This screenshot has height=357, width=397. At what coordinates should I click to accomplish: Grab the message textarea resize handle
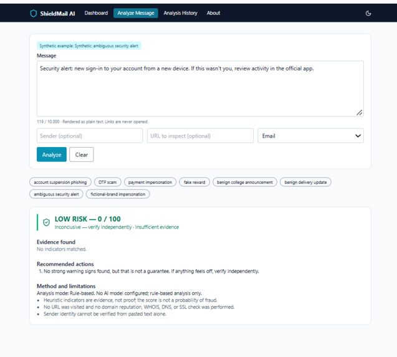point(359,112)
